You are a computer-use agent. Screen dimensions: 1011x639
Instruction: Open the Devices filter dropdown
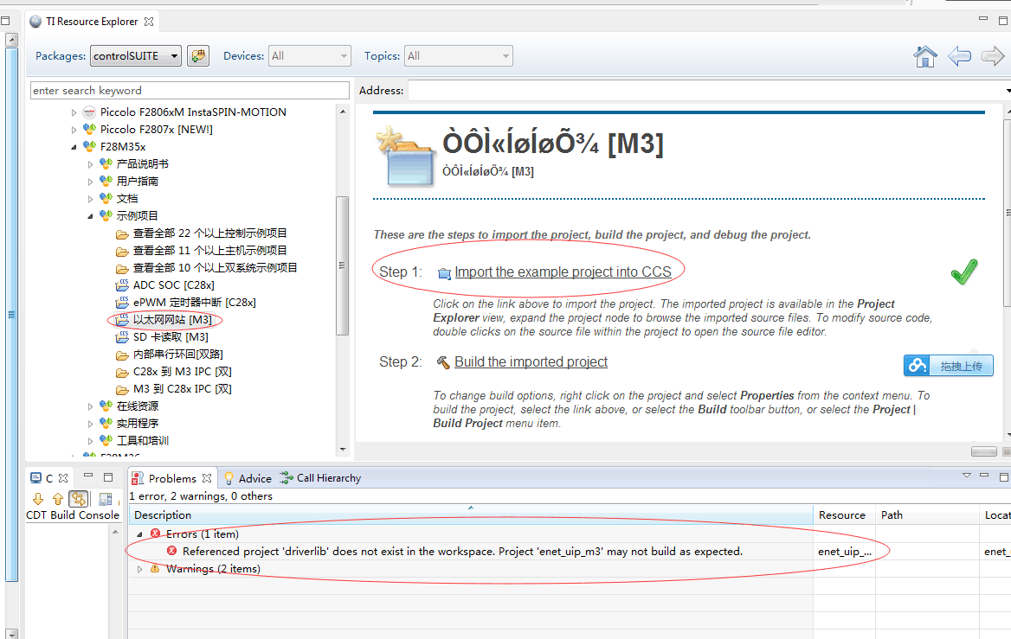coord(310,56)
